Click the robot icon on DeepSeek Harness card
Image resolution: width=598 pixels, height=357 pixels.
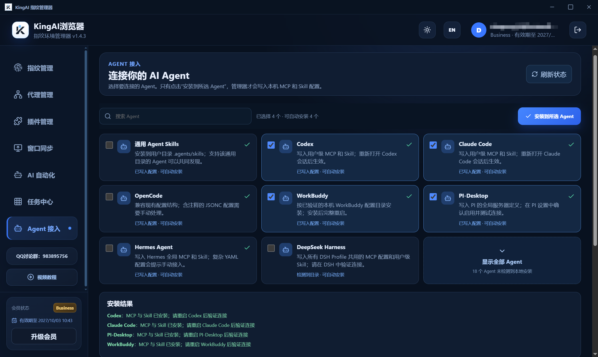pos(286,250)
